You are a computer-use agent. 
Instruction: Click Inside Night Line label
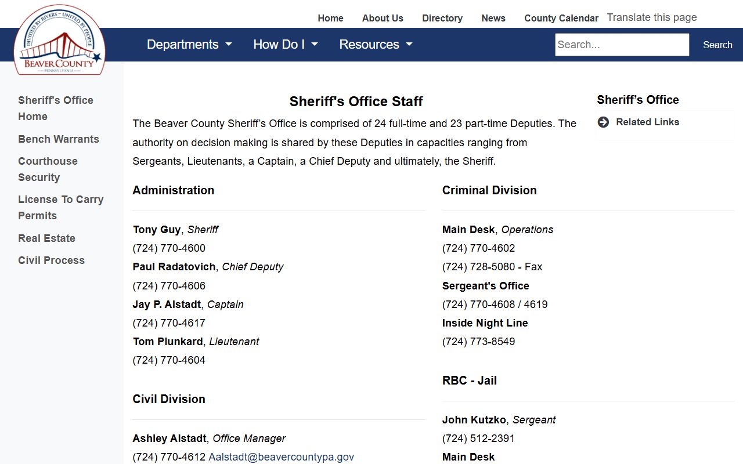tap(485, 323)
